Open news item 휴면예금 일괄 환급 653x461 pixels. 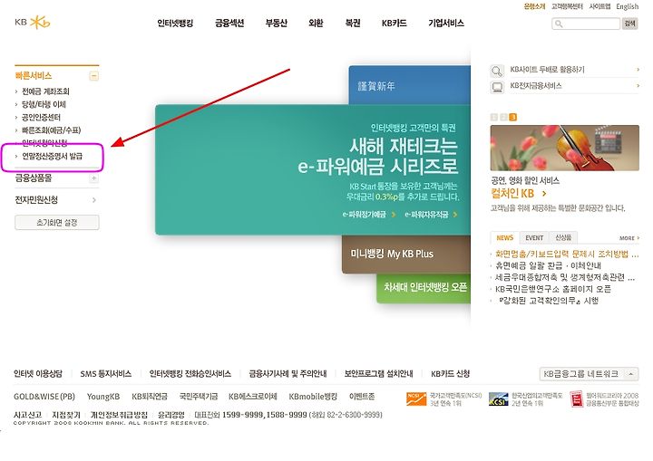pyautogui.click(x=548, y=265)
